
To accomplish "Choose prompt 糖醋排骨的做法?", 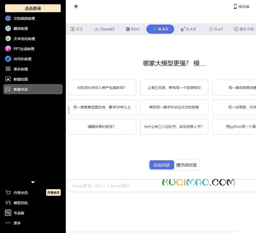I will click(102, 126).
